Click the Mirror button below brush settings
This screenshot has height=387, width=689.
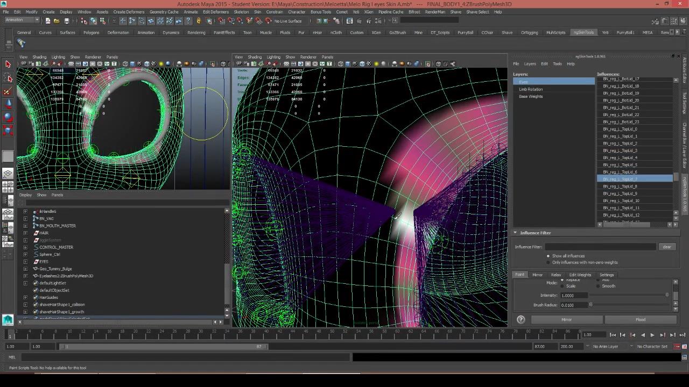pyautogui.click(x=566, y=320)
